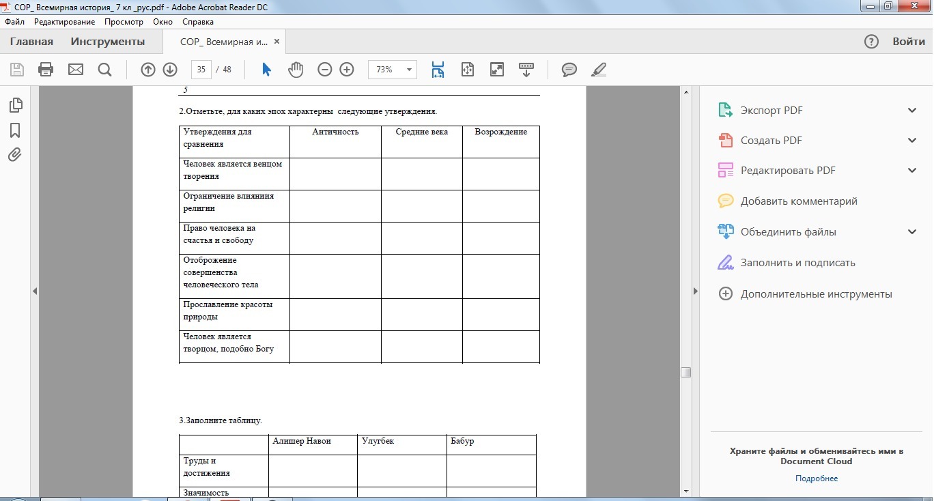
Task: Expand the Объединить файлы tool
Action: point(912,231)
